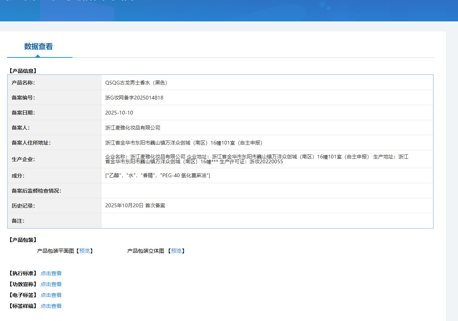Preview the 产品包装立体图 image
The image size is (458, 321).
point(176,251)
